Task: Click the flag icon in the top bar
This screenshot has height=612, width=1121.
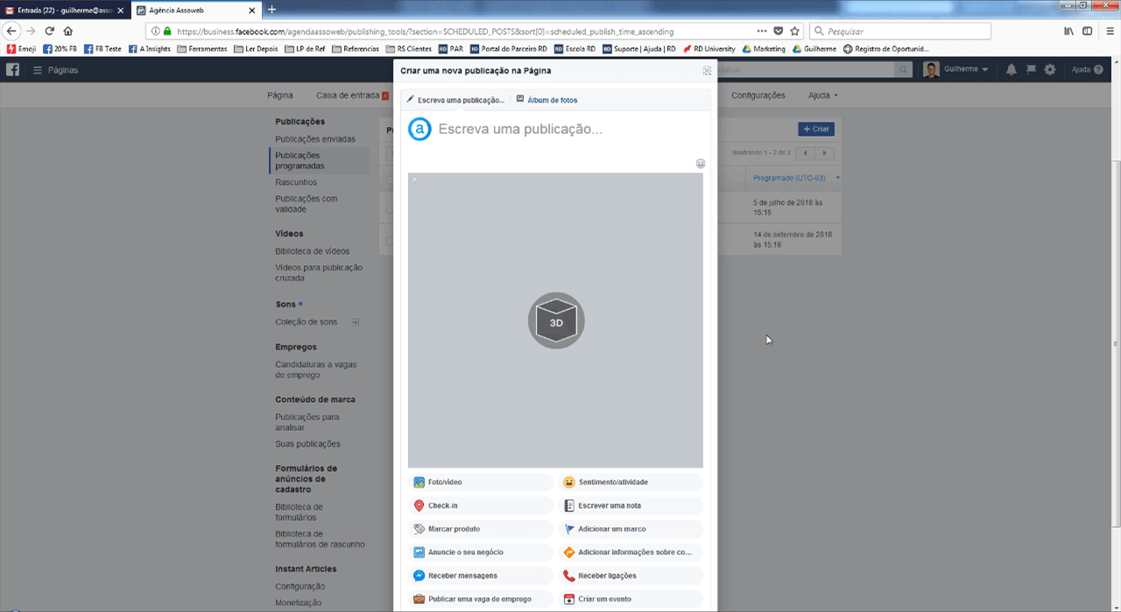Action: (1031, 70)
